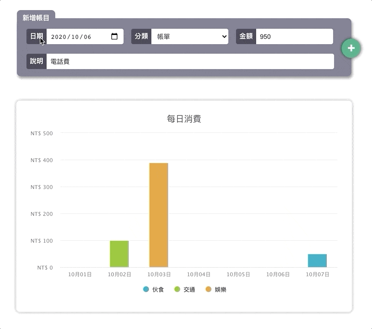The image size is (372, 329).
Task: Open the calendar picker icon in date field
Action: click(x=114, y=36)
